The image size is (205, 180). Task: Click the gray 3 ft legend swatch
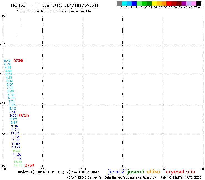[x=119, y=3]
